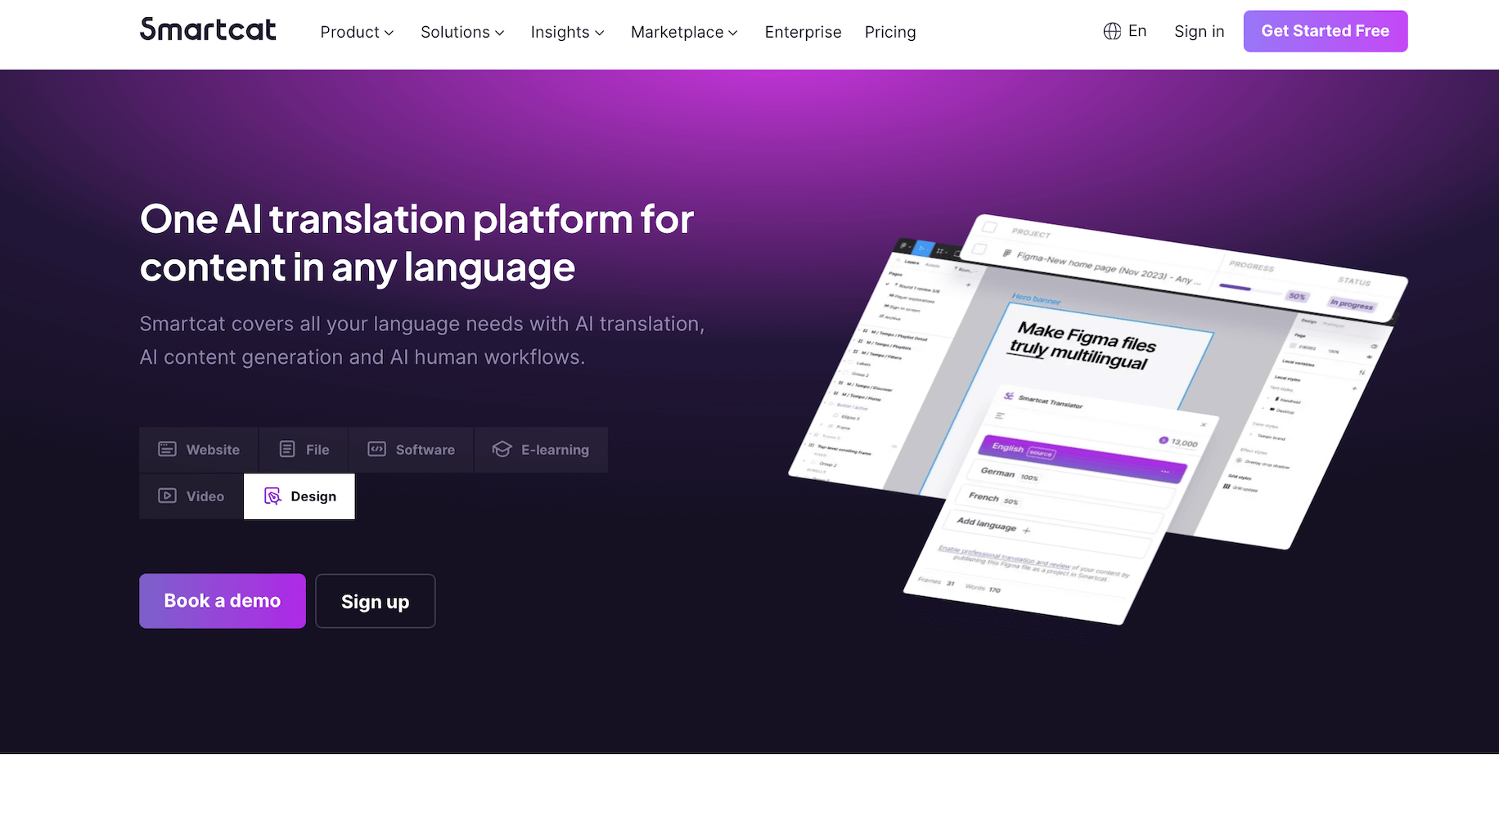Screen dimensions: 1499x821
Task: Open the Marketplace menu
Action: [684, 32]
